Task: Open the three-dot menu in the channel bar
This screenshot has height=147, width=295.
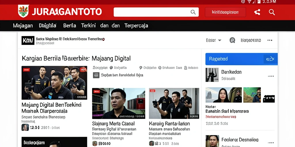Action: click(270, 40)
